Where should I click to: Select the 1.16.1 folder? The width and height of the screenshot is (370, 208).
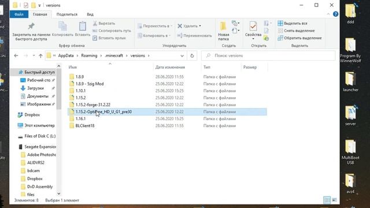[x=80, y=119]
